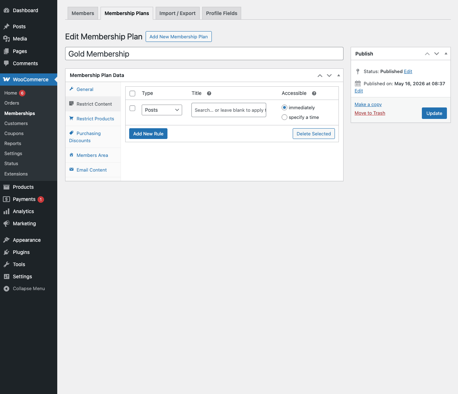This screenshot has height=394, width=458.
Task: Click the Dashboard gauge icon
Action: pyautogui.click(x=6, y=10)
